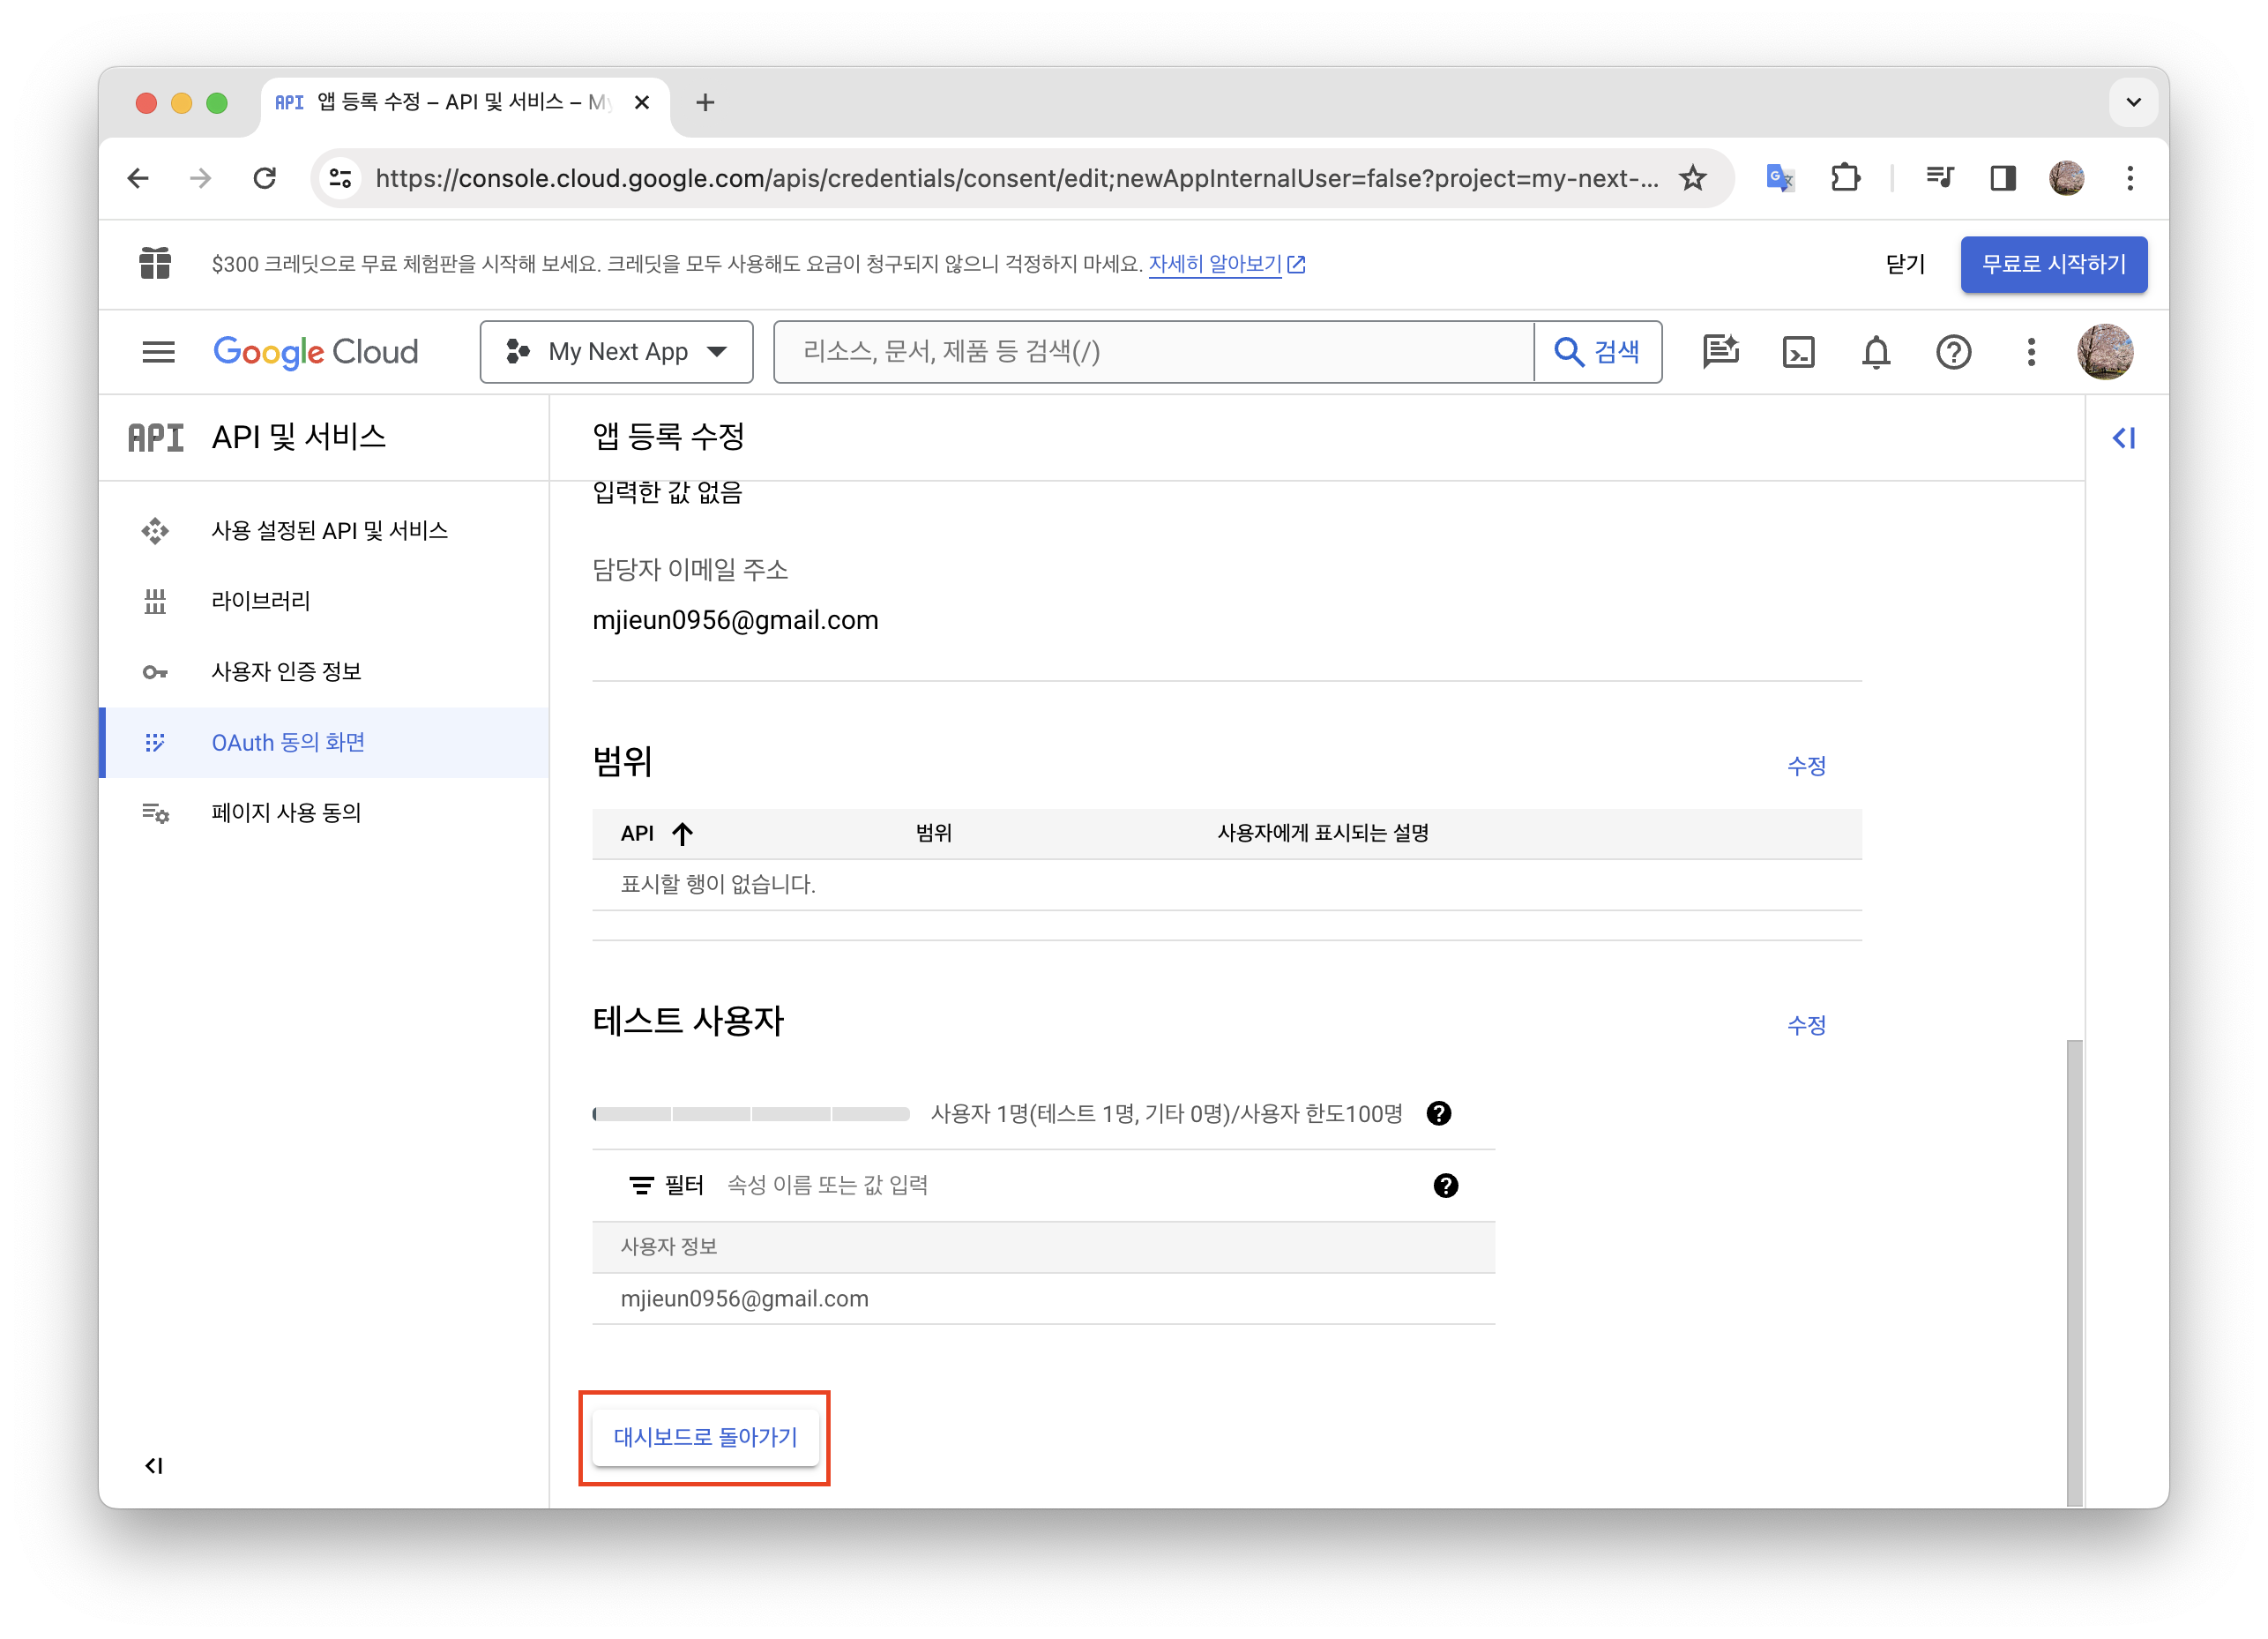Viewport: 2268px width, 1639px height.
Task: Bookmark this page with star icon
Action: (1692, 178)
